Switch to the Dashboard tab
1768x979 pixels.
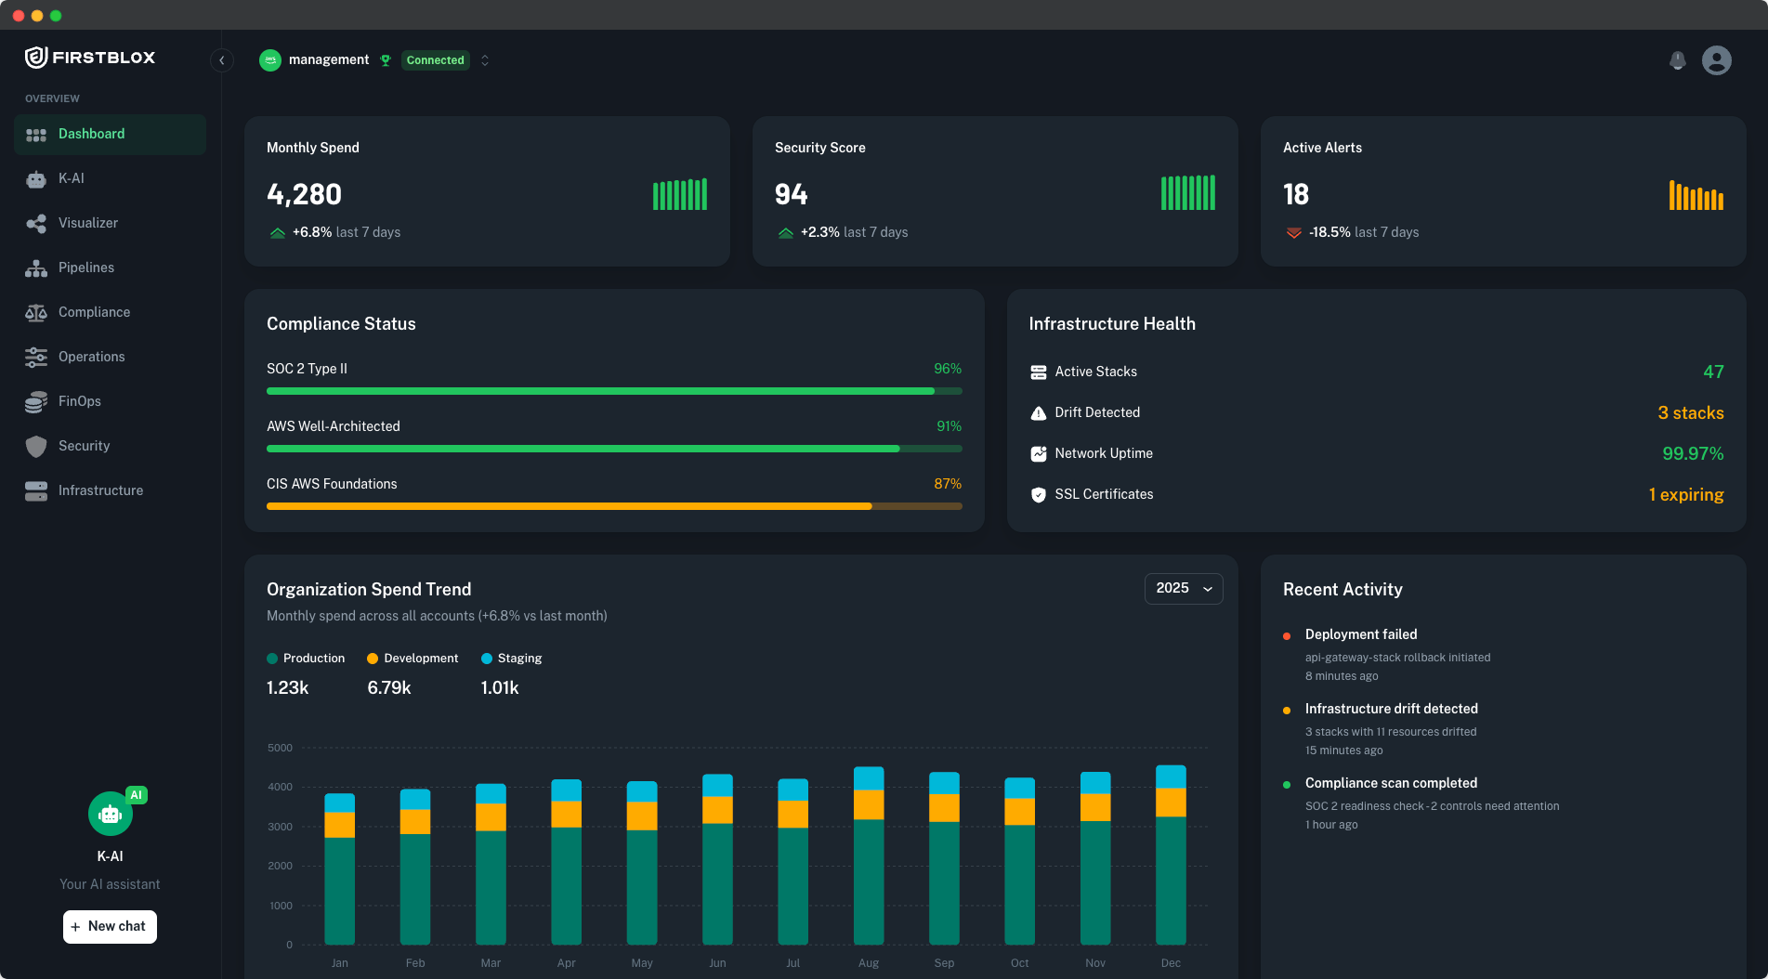[91, 134]
